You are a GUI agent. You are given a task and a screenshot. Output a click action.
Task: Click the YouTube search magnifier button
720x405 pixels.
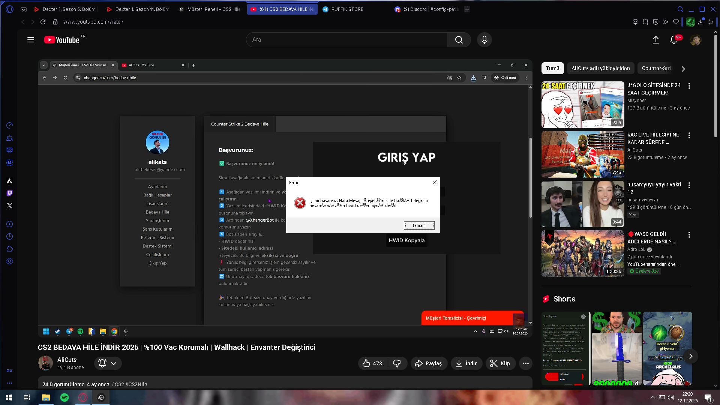(x=459, y=40)
